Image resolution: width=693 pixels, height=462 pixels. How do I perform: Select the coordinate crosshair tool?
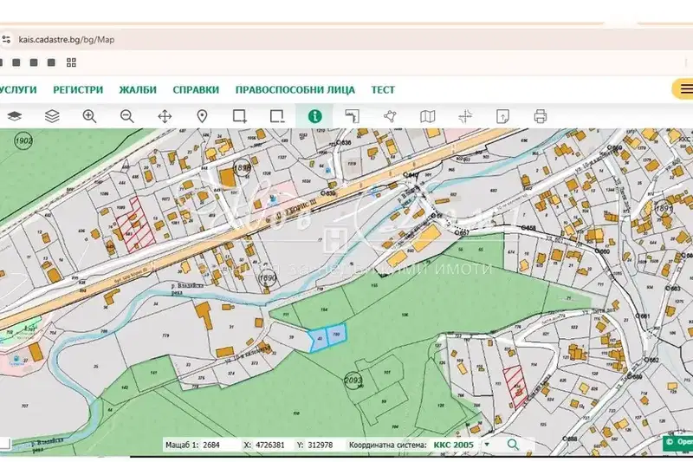tap(465, 116)
